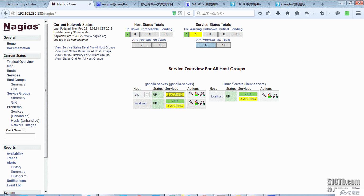This screenshot has width=364, height=196.
Task: Click the www.nagios.org link
Action: (x=95, y=36)
